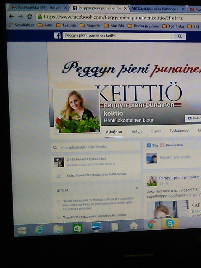Close the Käyttäjän Ilkka Pirhonen tab
The width and height of the screenshot is (201, 268).
point(183,9)
